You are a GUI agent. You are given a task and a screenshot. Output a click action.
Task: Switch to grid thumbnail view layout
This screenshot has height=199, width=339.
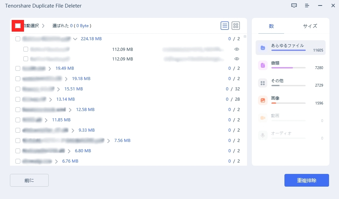click(x=236, y=26)
